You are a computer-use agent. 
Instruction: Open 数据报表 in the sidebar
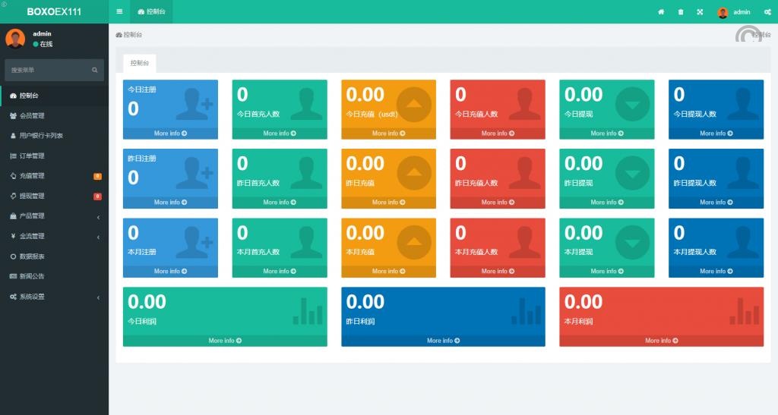[x=32, y=256]
